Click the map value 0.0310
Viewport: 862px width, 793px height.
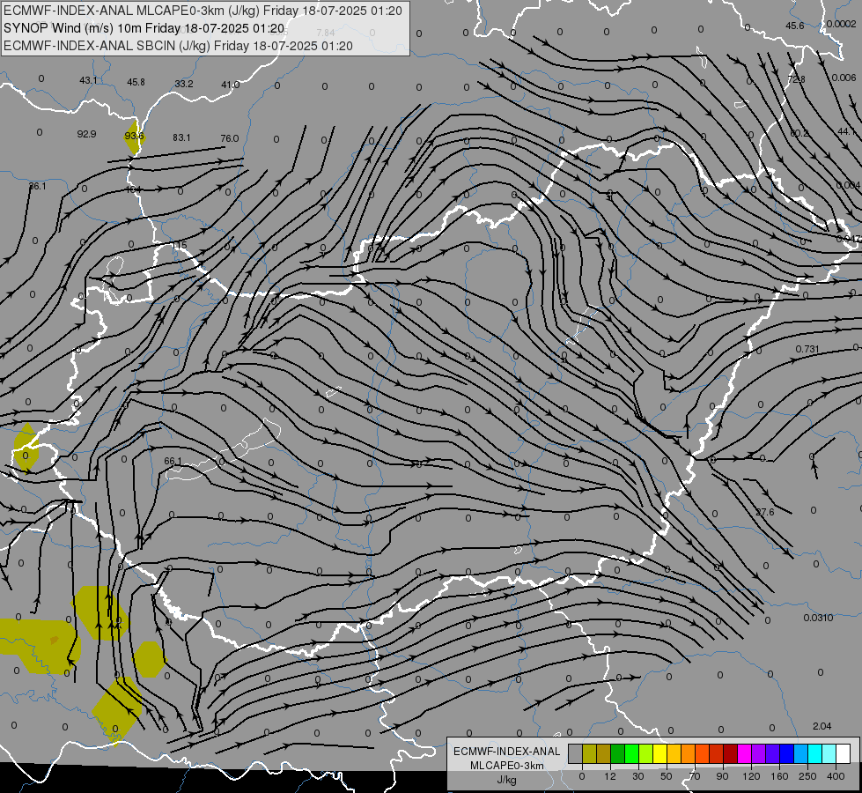click(x=819, y=618)
